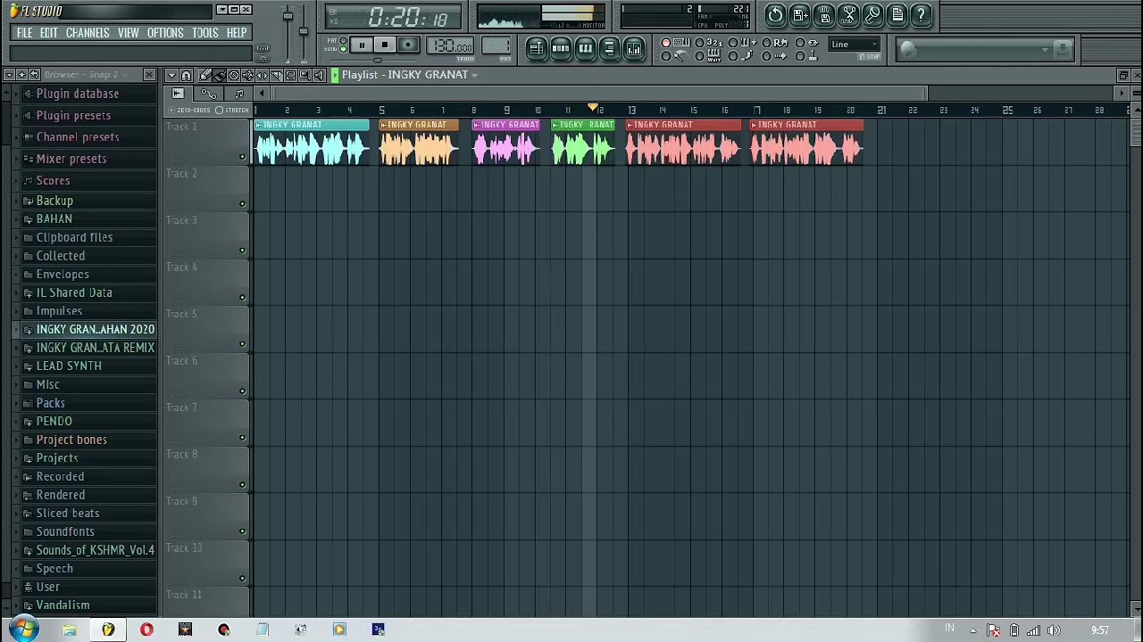Select the pink INGKY GRANAT clip title
The width and height of the screenshot is (1143, 642).
click(505, 125)
